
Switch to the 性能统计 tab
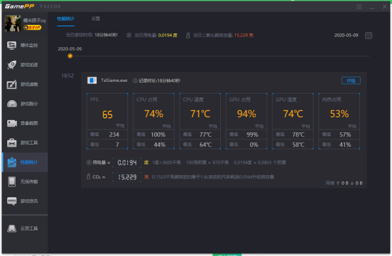click(65, 19)
